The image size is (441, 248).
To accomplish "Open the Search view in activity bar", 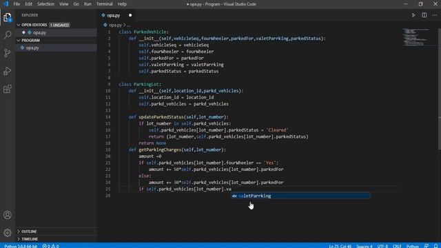I will [8, 35].
